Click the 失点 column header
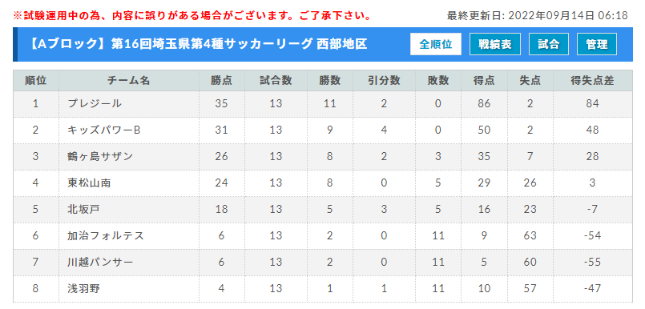645x309 pixels. 530,81
